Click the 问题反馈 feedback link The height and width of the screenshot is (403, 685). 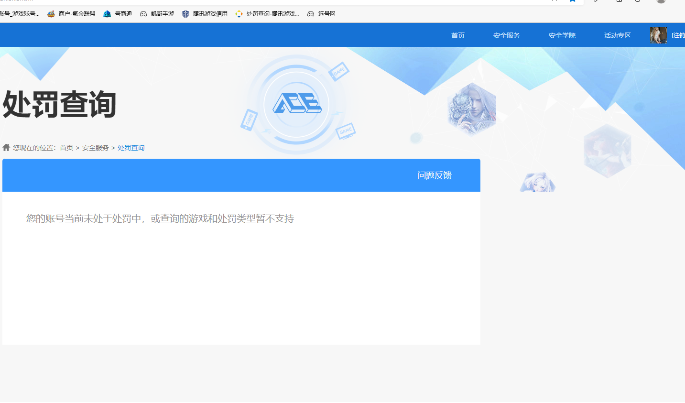[x=434, y=175]
